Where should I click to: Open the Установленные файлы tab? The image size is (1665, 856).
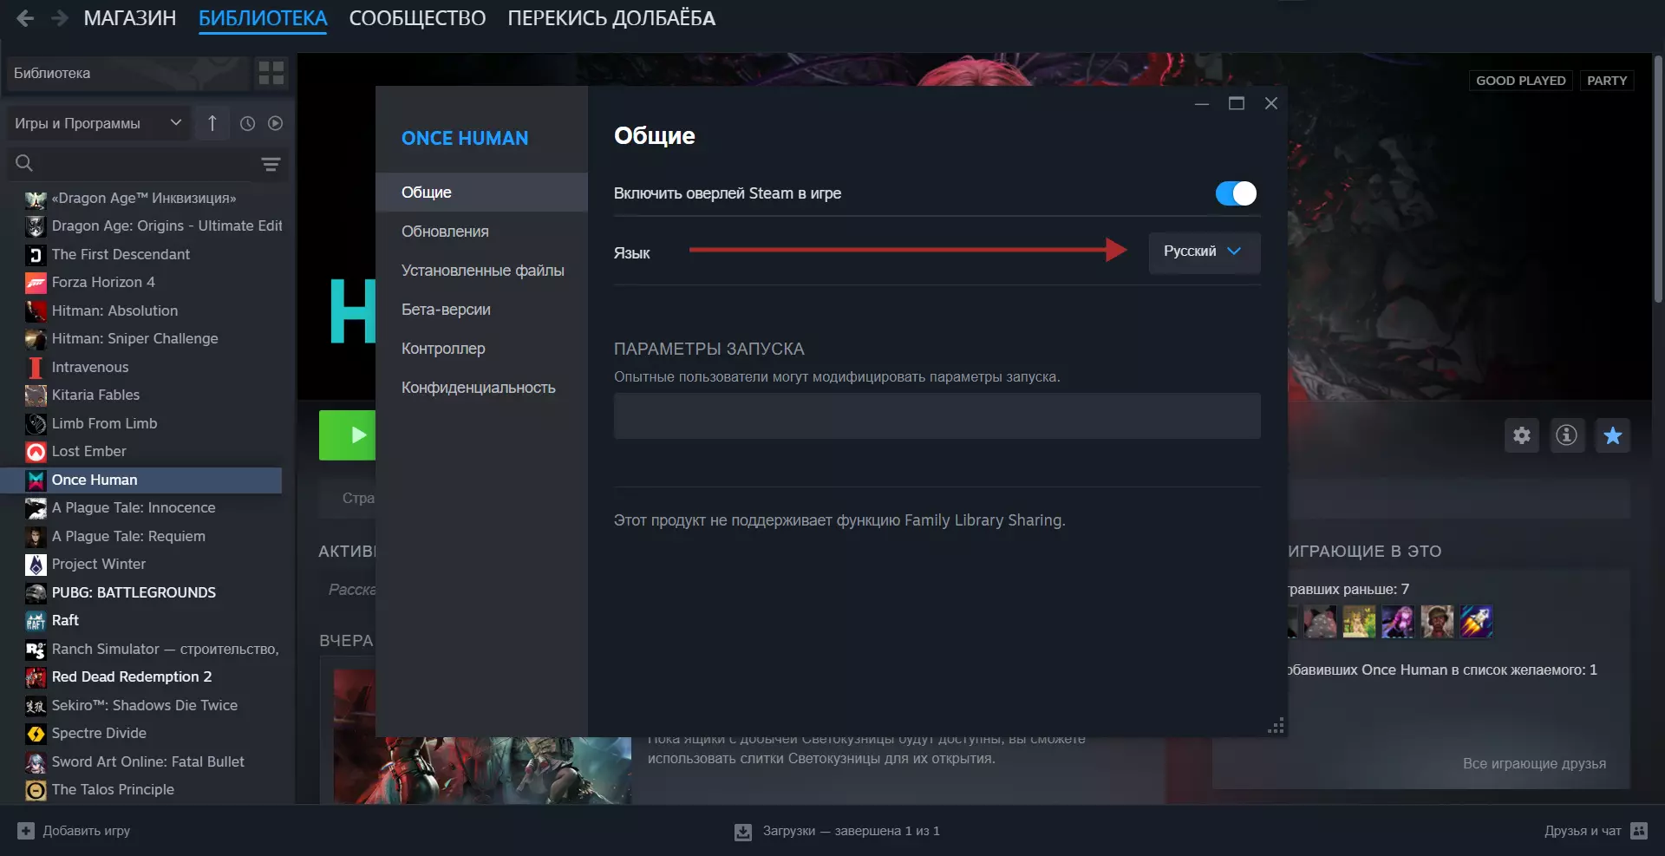(x=482, y=271)
